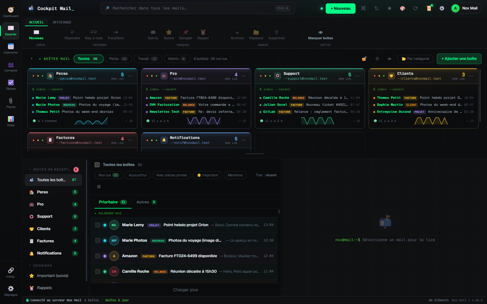This screenshot has height=304, width=487.
Task: Check the Camille Roche mail checkbox
Action: (98, 271)
